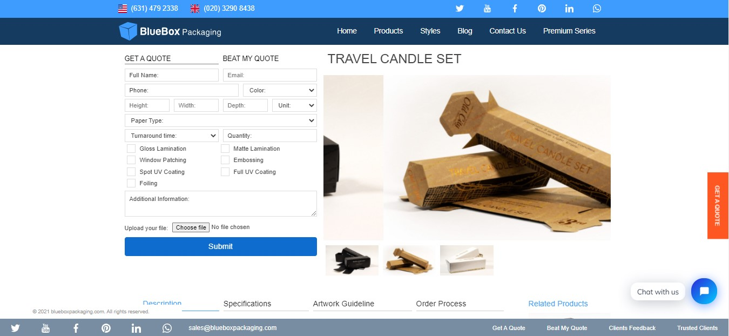The width and height of the screenshot is (729, 336).
Task: Click the BlueBox Packaging logo
Action: click(x=170, y=31)
